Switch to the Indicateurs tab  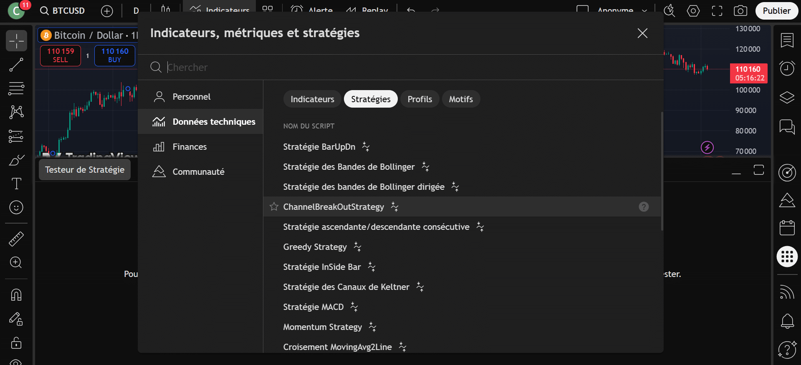[312, 99]
